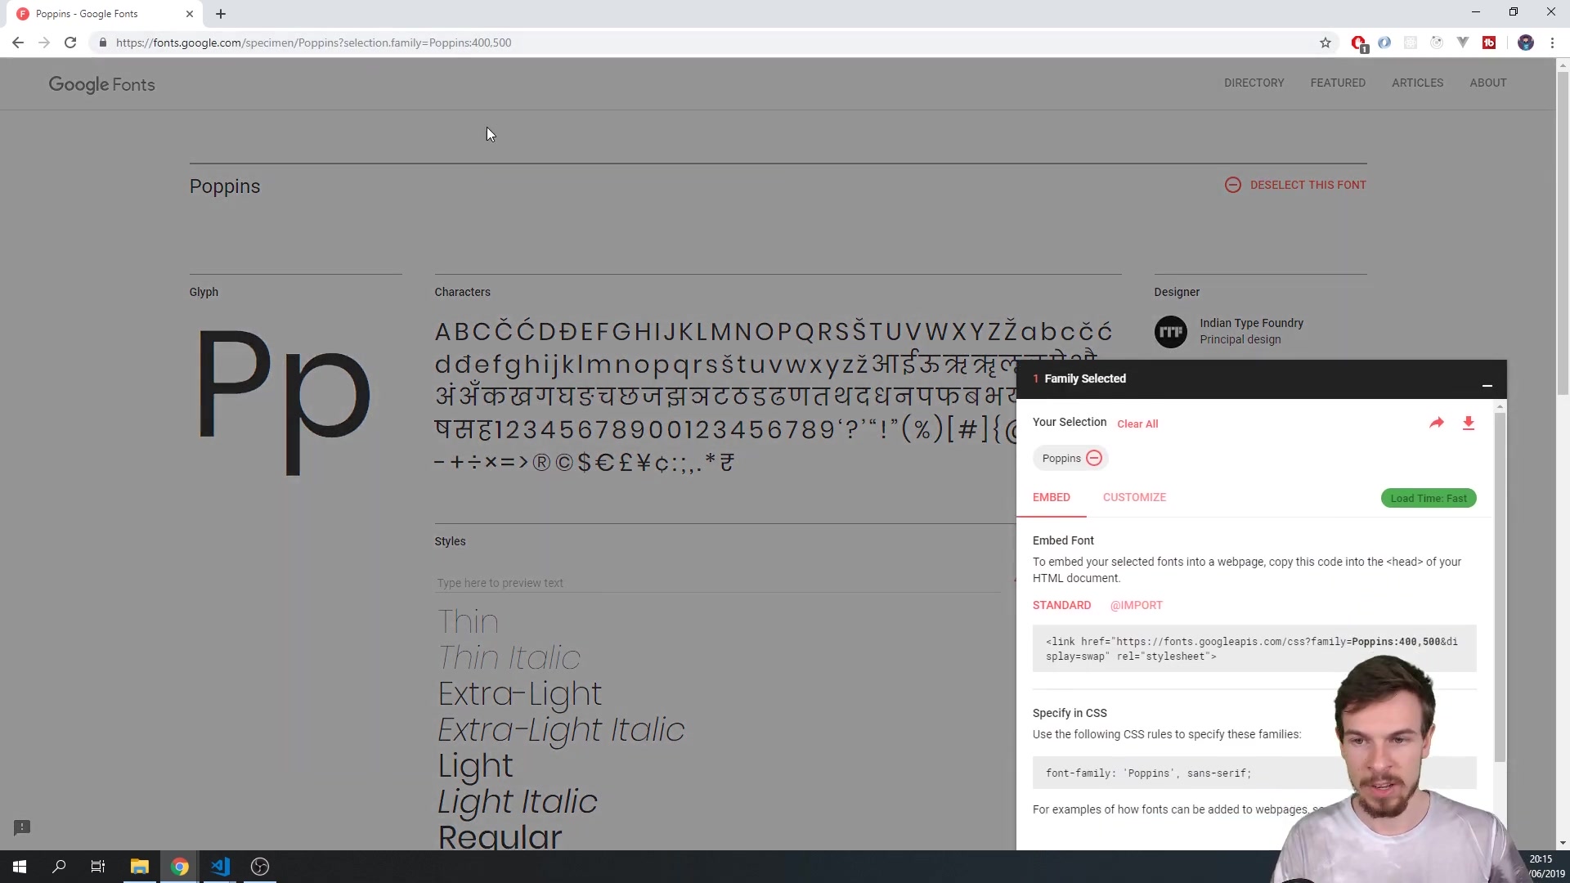Minimize the Family Selected drawer
The width and height of the screenshot is (1570, 883).
pos(1487,385)
